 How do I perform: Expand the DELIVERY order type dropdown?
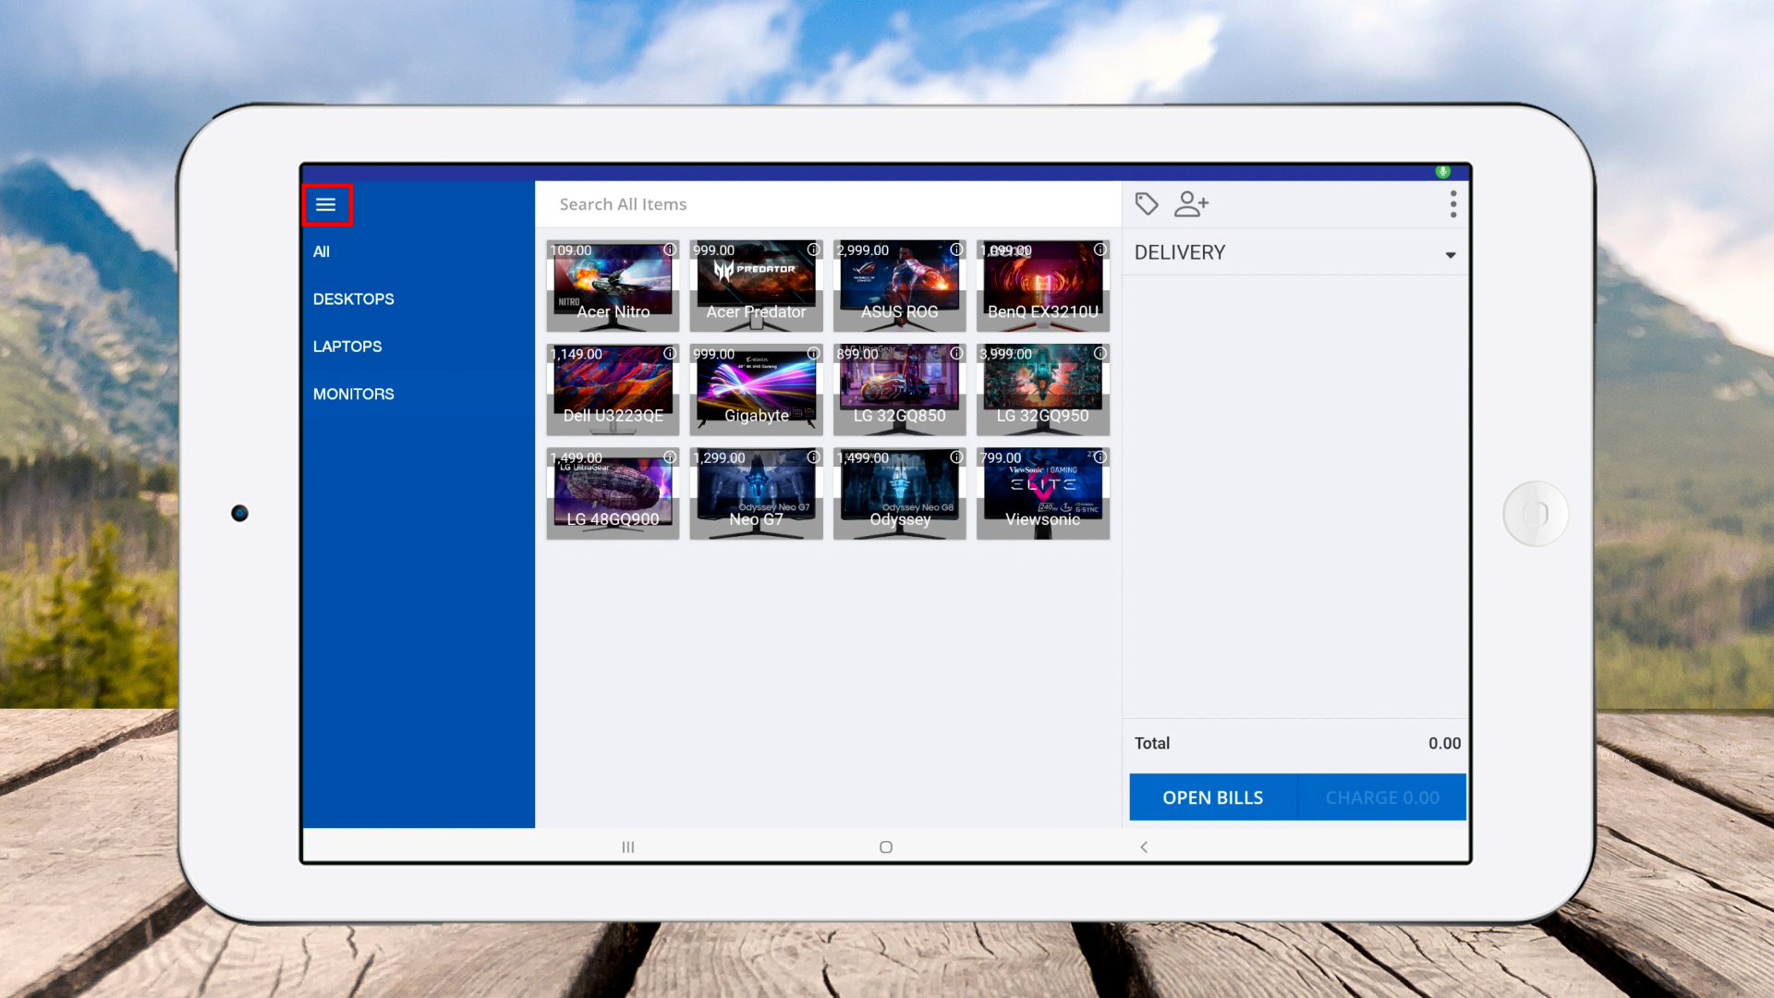[x=1450, y=254]
